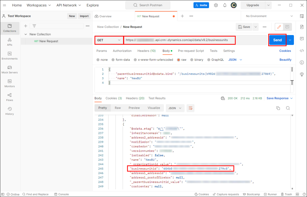Open response Cookies (3) tab

pyautogui.click(x=114, y=98)
